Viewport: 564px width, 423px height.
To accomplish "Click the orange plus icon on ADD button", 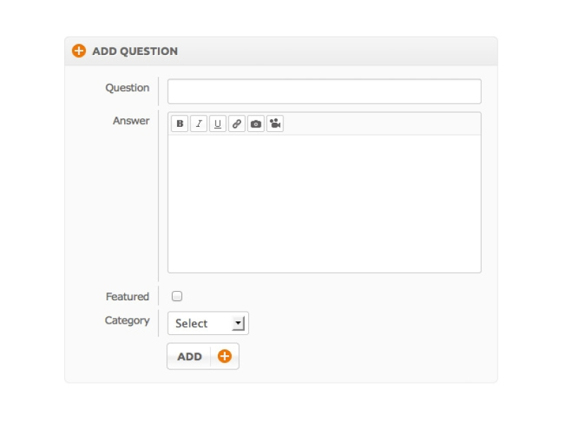I will (224, 356).
